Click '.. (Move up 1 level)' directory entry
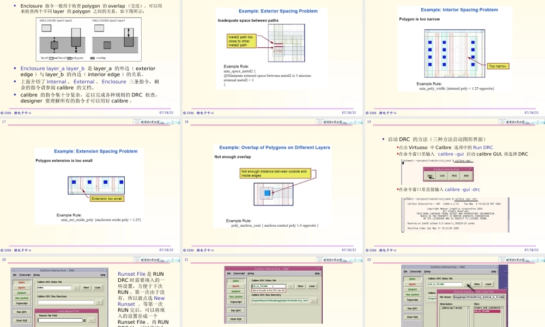Viewport: 545px width, 327px height. coord(451,308)
